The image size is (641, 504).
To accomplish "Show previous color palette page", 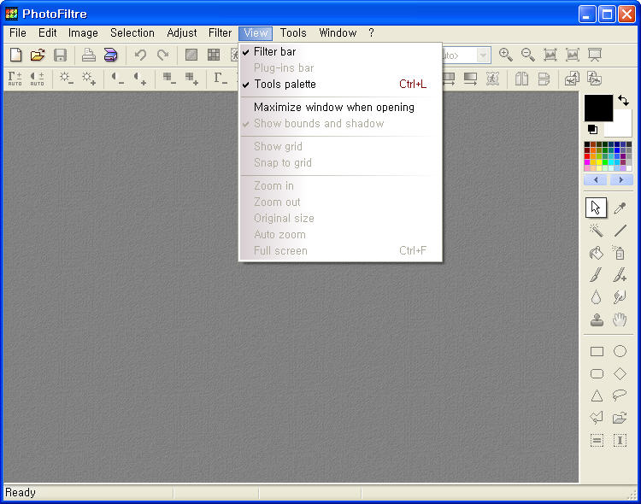I will point(596,180).
